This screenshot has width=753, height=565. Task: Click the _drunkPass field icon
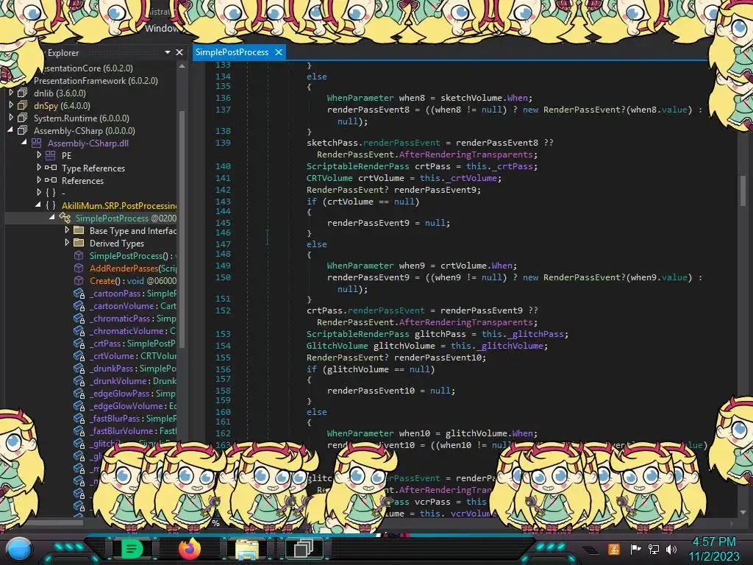[x=79, y=369]
